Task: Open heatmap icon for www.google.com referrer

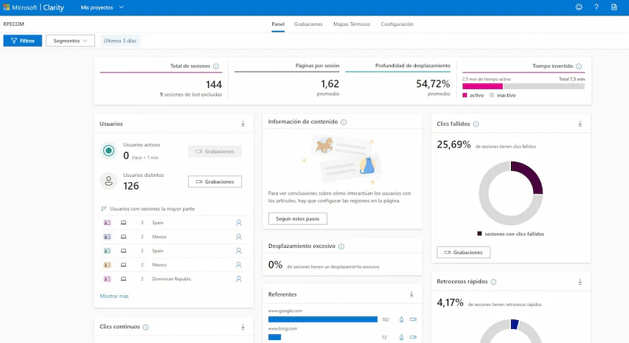Action: (x=401, y=319)
